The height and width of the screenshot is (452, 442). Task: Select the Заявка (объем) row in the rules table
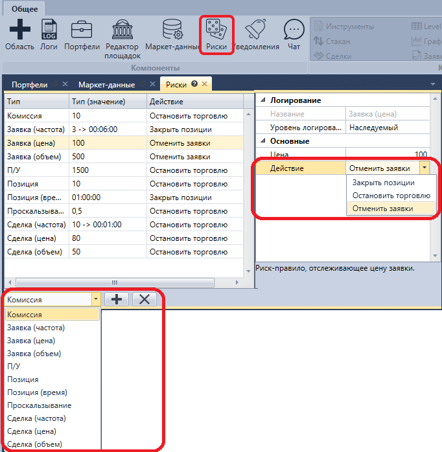coord(124,157)
